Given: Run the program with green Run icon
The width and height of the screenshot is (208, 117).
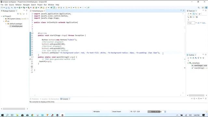Looking at the screenshot, I should pos(19,7).
